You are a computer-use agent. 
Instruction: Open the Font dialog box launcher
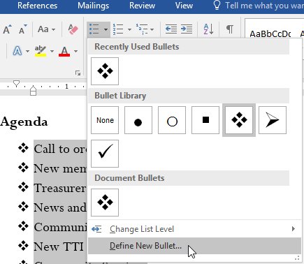point(78,73)
